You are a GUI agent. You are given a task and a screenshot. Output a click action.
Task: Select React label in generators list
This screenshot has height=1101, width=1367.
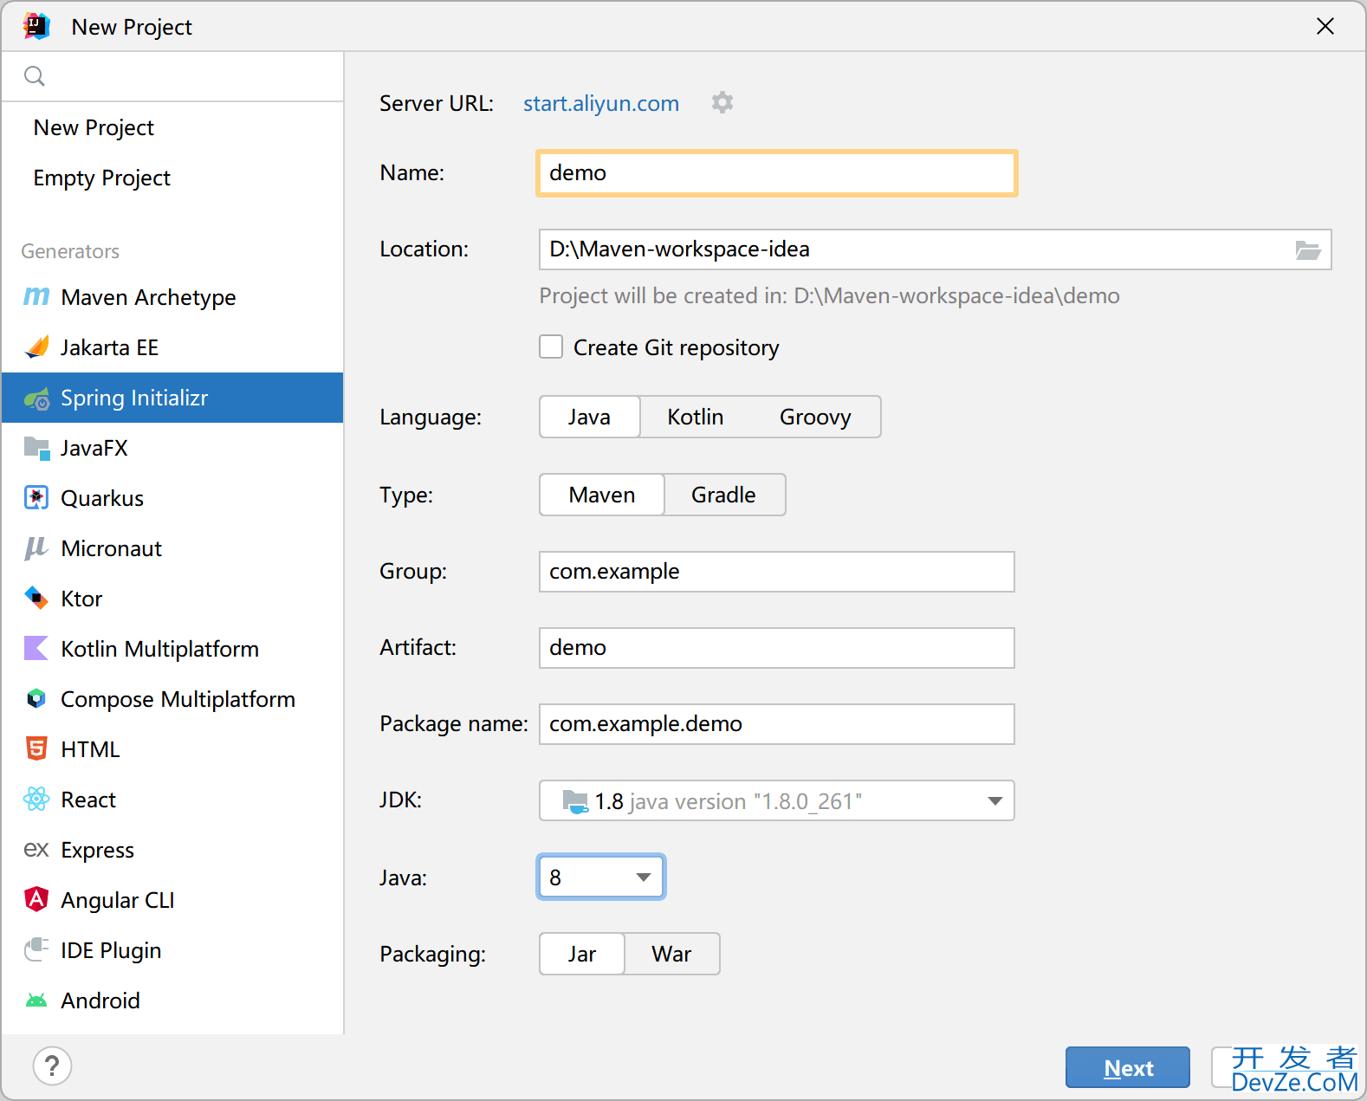(88, 800)
